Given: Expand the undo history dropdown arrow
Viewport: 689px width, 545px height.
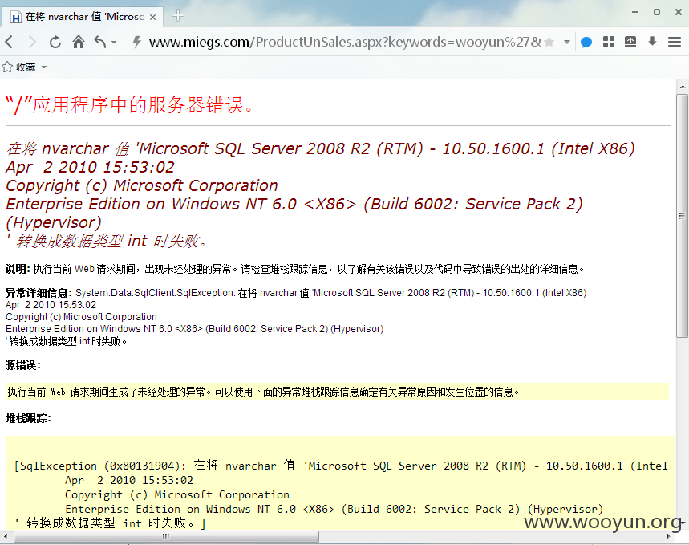Looking at the screenshot, I should click(x=114, y=43).
